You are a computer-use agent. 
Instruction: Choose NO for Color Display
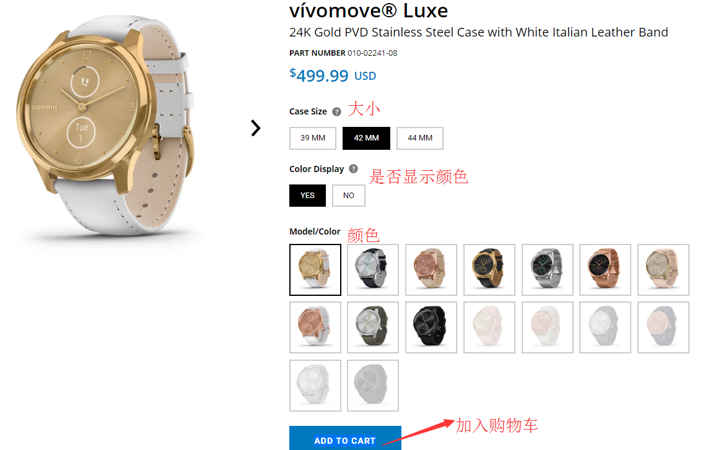click(x=348, y=196)
